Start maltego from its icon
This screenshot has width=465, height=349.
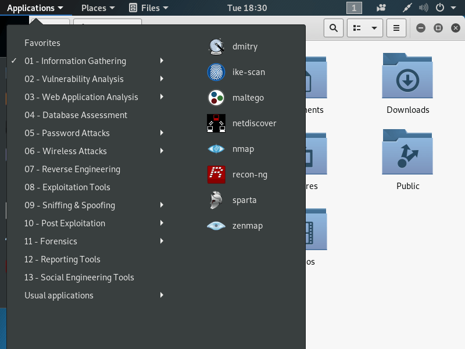[216, 98]
